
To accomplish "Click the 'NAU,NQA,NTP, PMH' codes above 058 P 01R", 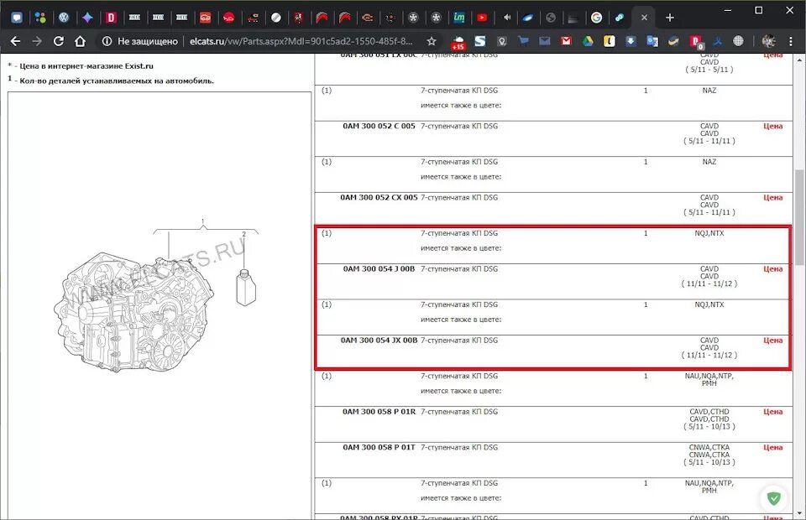I will [x=709, y=379].
